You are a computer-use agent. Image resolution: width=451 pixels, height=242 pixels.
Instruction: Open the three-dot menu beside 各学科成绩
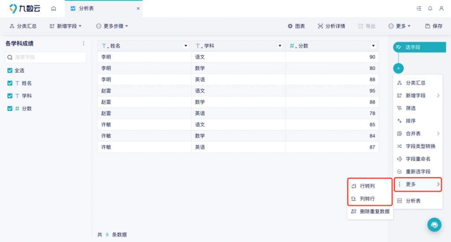click(x=84, y=44)
